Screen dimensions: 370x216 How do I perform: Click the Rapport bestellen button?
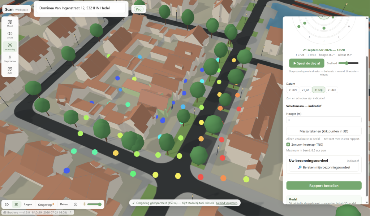[324, 186]
